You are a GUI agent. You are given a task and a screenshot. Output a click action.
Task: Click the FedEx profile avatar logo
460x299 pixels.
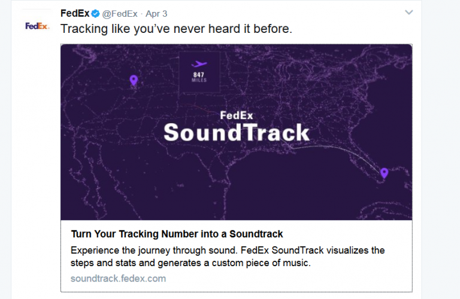coord(37,26)
